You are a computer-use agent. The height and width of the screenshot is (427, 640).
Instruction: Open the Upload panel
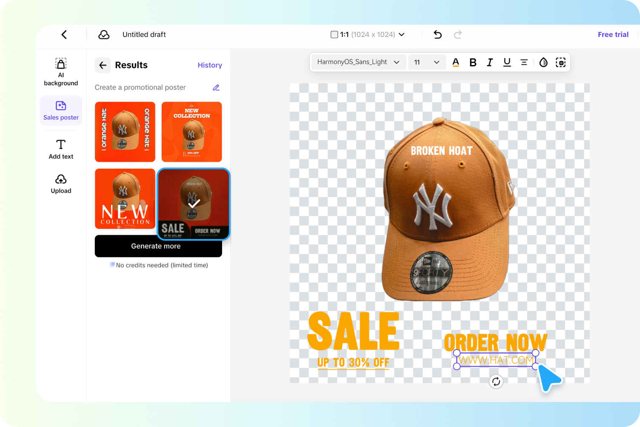point(61,184)
